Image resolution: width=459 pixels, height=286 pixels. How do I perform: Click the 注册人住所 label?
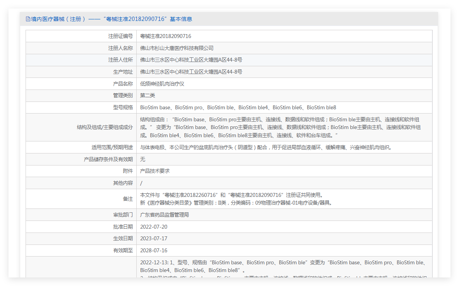pos(120,60)
